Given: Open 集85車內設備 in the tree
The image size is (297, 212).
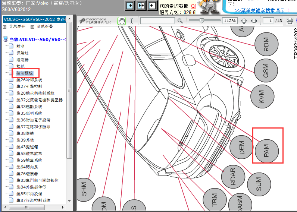Looking at the screenshot, I should point(29,194).
